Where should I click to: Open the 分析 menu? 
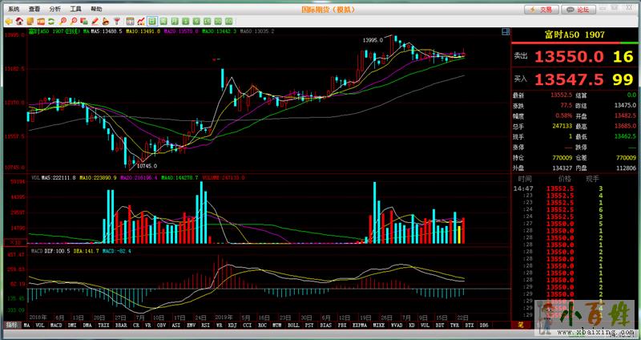click(x=54, y=7)
